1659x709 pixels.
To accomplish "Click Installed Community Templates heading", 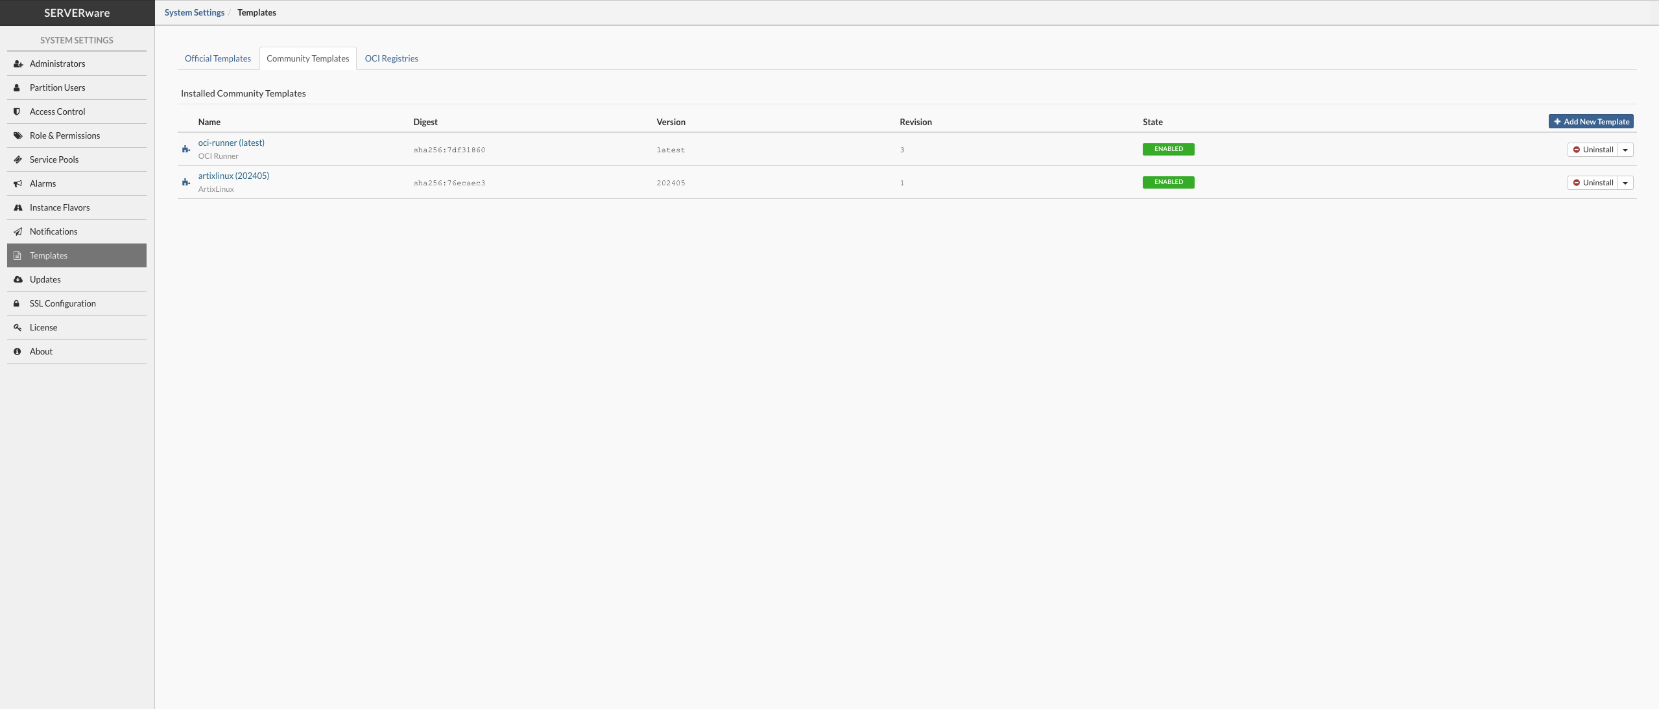I will (243, 93).
